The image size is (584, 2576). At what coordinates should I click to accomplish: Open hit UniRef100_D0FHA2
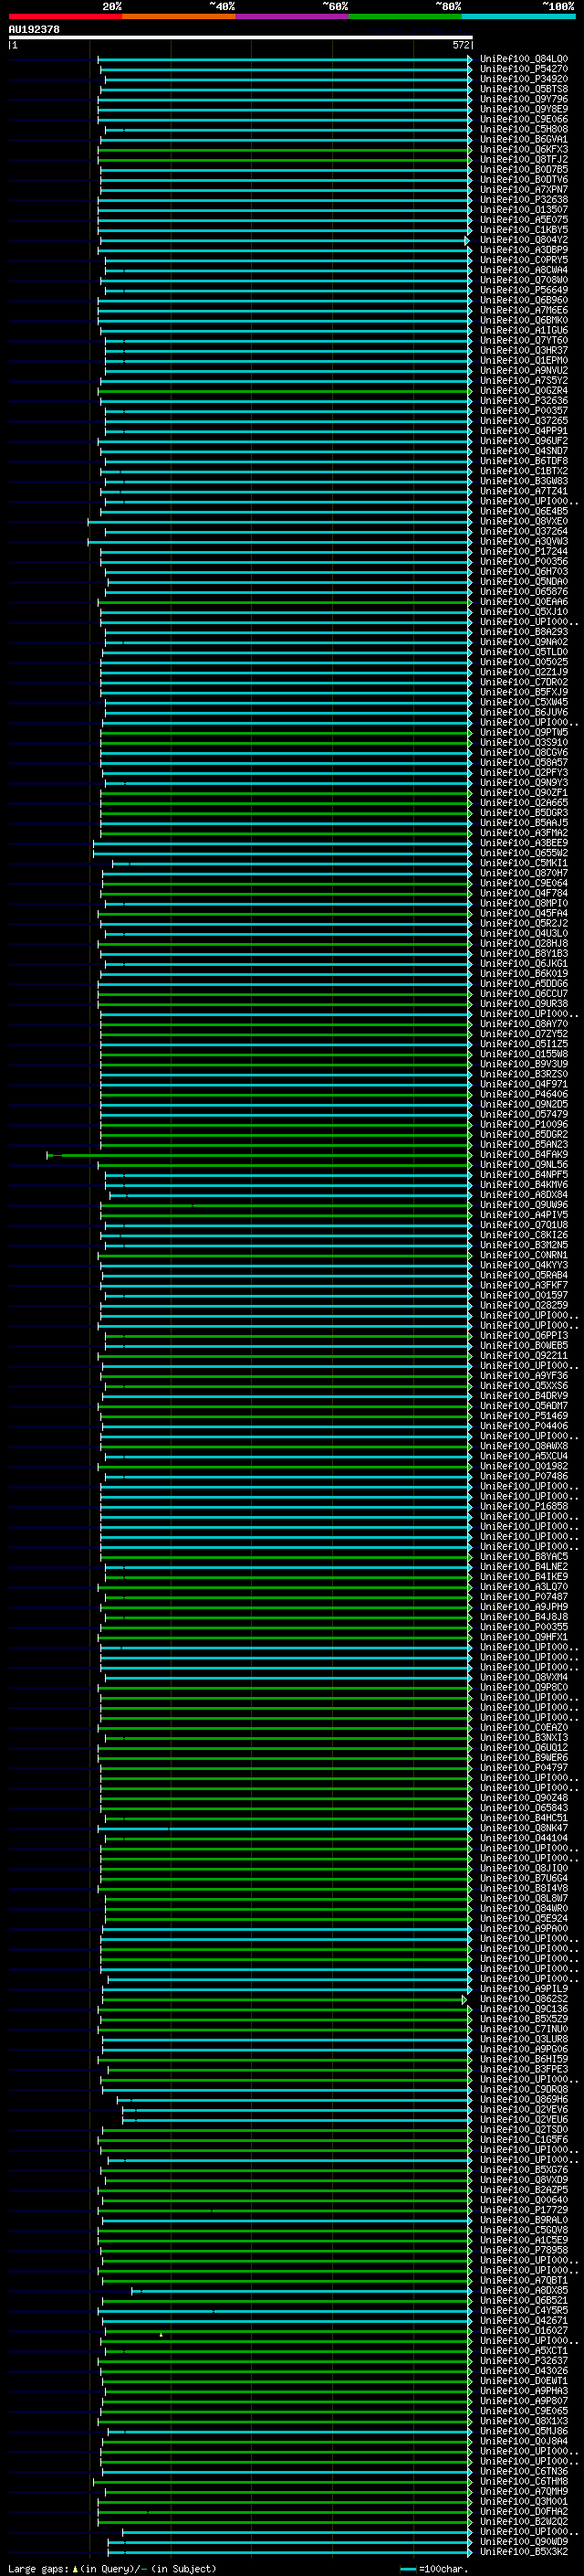pyautogui.click(x=524, y=2511)
